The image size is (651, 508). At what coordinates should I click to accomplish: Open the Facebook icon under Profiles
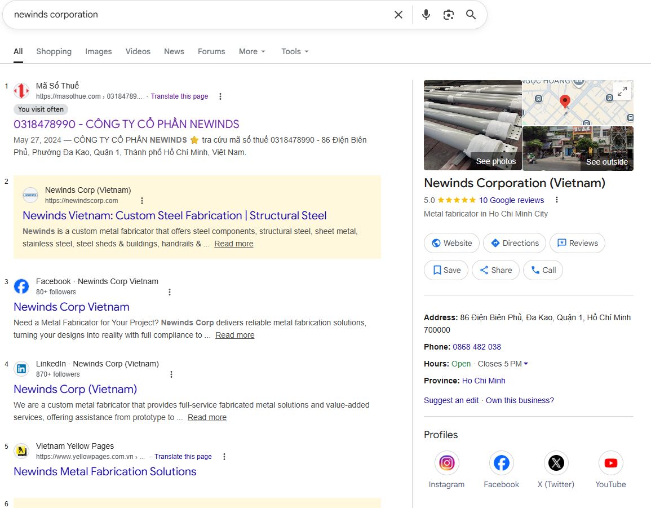coord(501,462)
